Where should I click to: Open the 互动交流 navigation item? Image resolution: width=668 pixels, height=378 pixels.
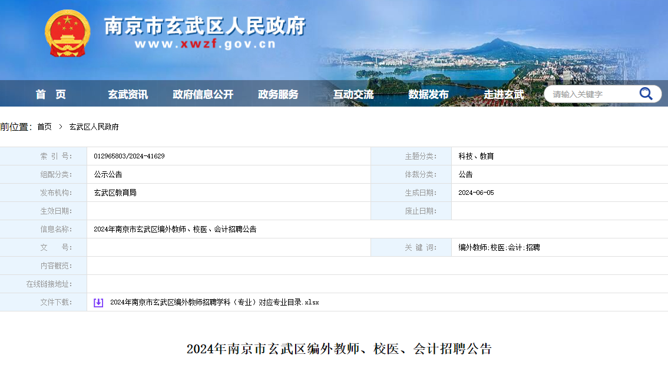pyautogui.click(x=353, y=94)
